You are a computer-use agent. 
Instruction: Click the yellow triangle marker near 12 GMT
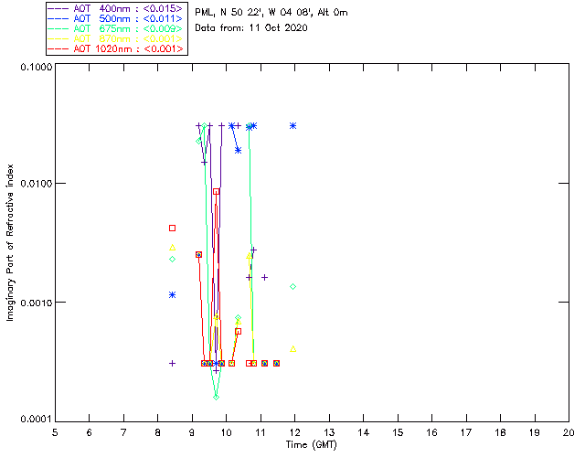coord(292,349)
